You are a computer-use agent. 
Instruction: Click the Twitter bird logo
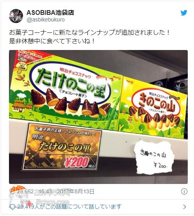(184, 13)
